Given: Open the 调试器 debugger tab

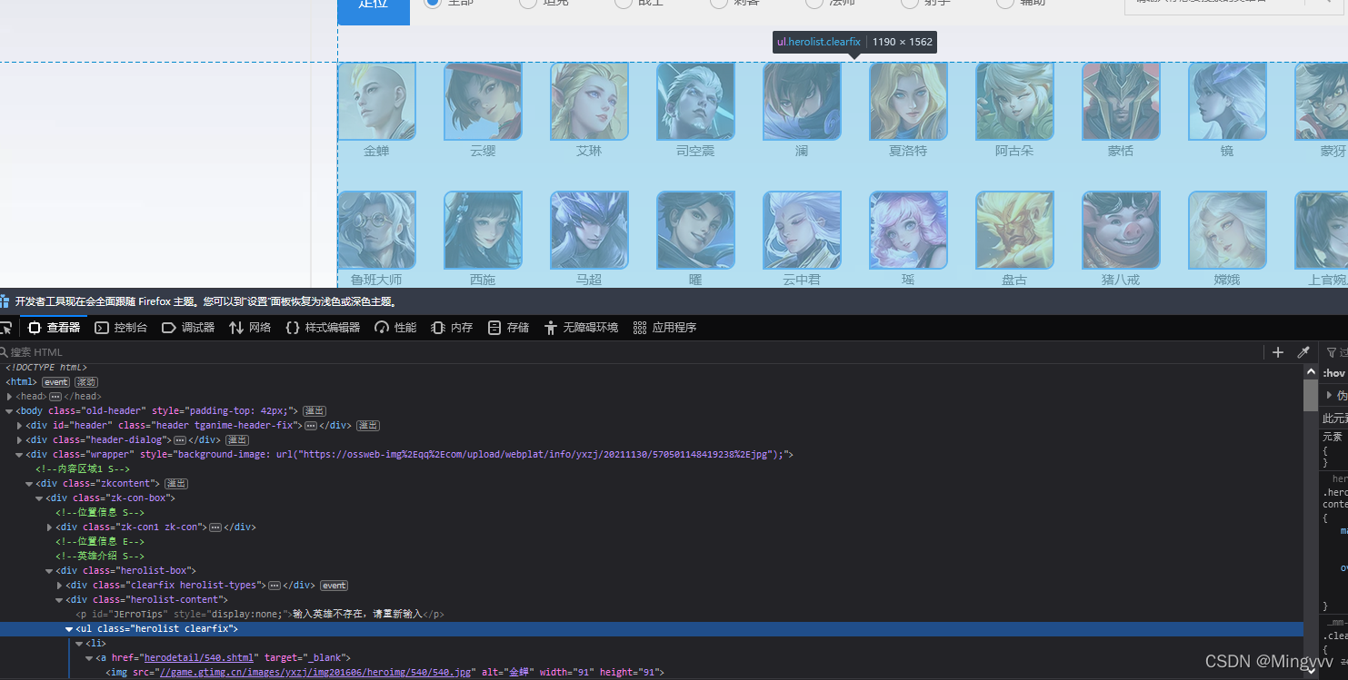Looking at the screenshot, I should [x=188, y=328].
